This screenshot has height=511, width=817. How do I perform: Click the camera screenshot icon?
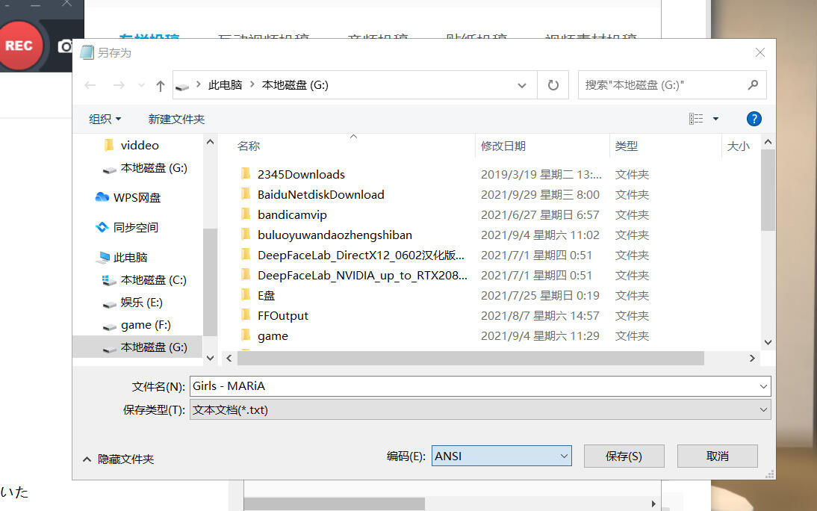(65, 46)
